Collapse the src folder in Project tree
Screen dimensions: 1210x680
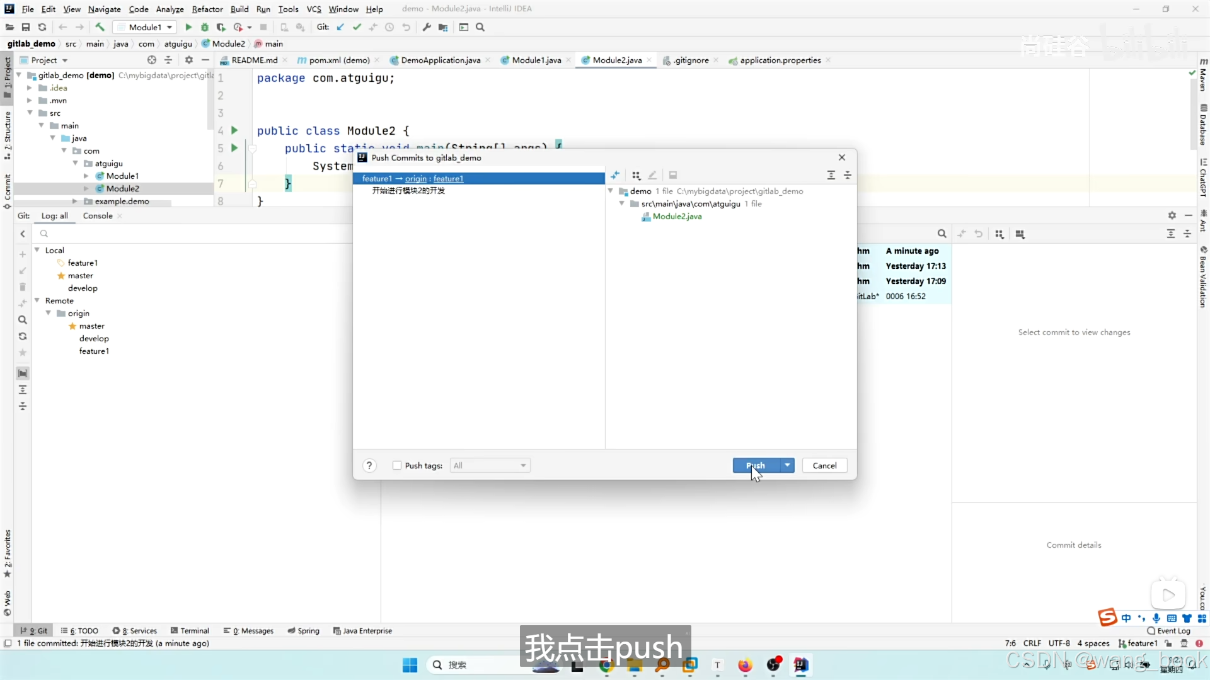point(30,113)
